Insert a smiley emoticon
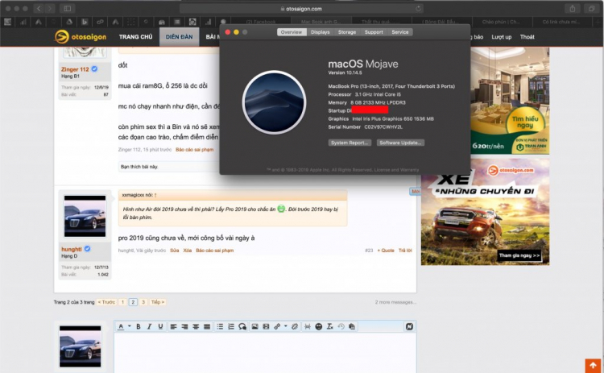 [x=319, y=326]
